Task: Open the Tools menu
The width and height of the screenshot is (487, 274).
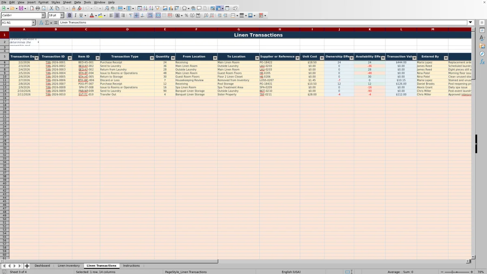Action: point(87,2)
